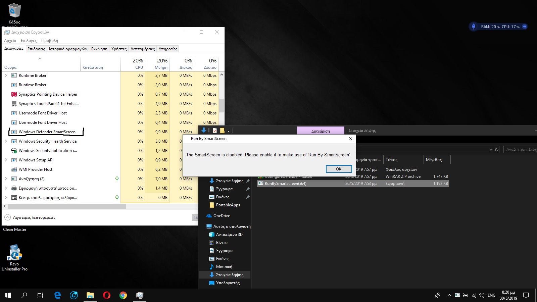
Task: Click OK in Run By SmartScreen dialog
Action: pos(339,169)
